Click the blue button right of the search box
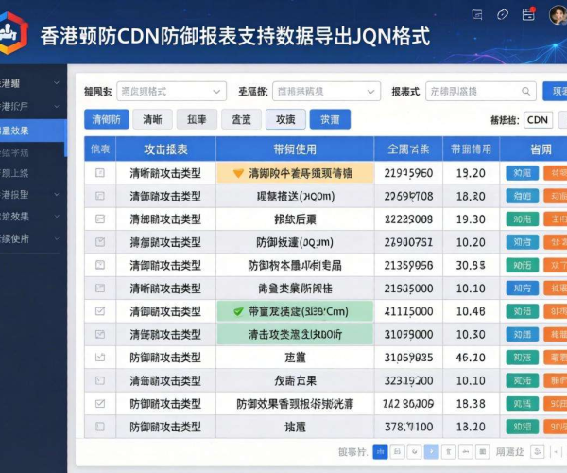Viewport: 567px width, 473px height. [x=555, y=91]
